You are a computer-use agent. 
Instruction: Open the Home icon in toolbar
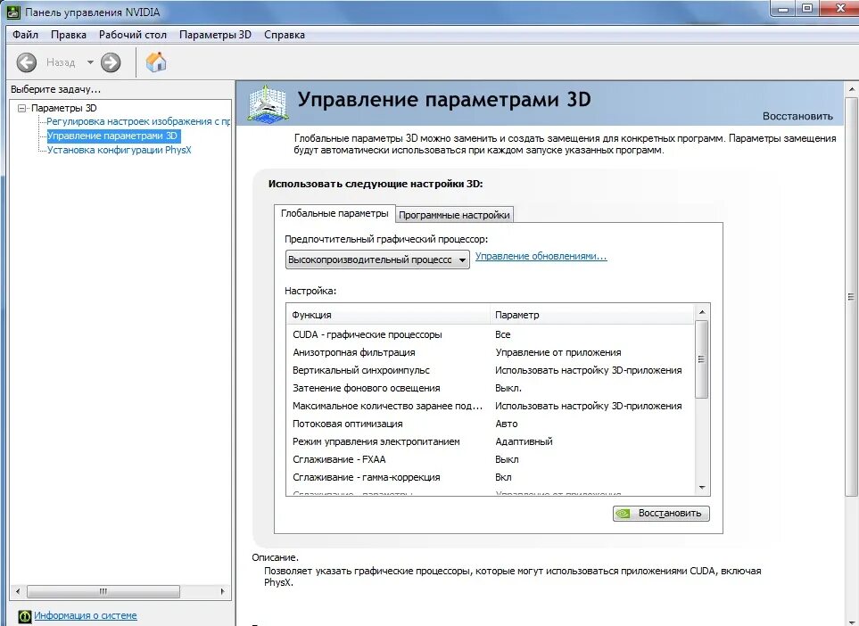pos(156,62)
